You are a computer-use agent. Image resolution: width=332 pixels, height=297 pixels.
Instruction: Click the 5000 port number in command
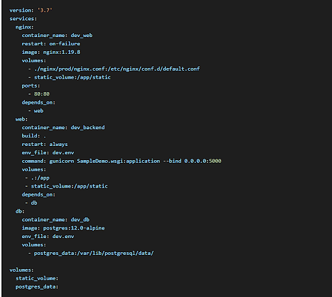coord(215,161)
